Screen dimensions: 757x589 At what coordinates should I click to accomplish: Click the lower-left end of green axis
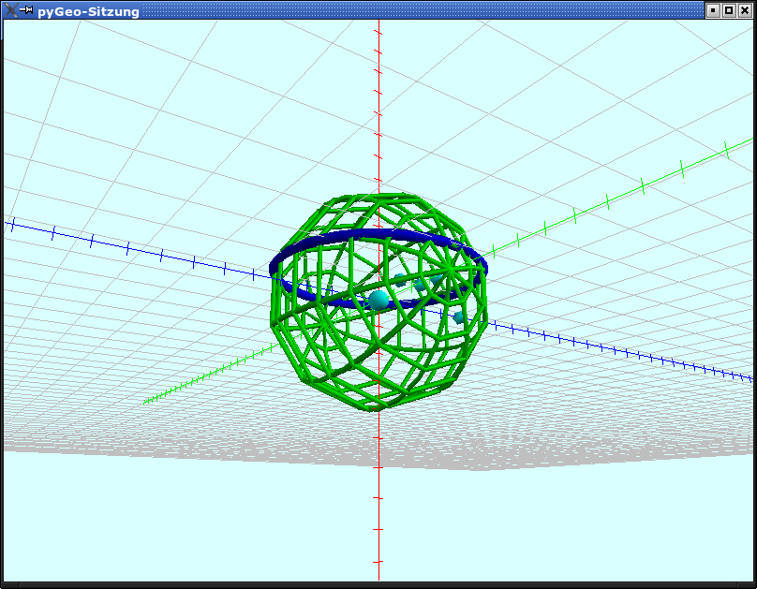[148, 402]
